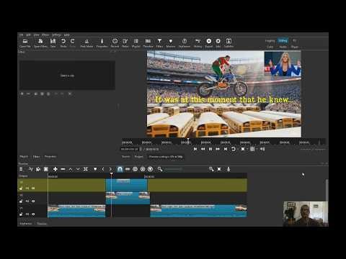Screen dimensions: 346x259
Task: Open the Properties panel from the toolbar
Action: [x=102, y=43]
